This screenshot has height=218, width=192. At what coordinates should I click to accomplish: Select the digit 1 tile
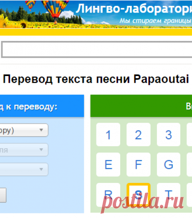point(108,134)
